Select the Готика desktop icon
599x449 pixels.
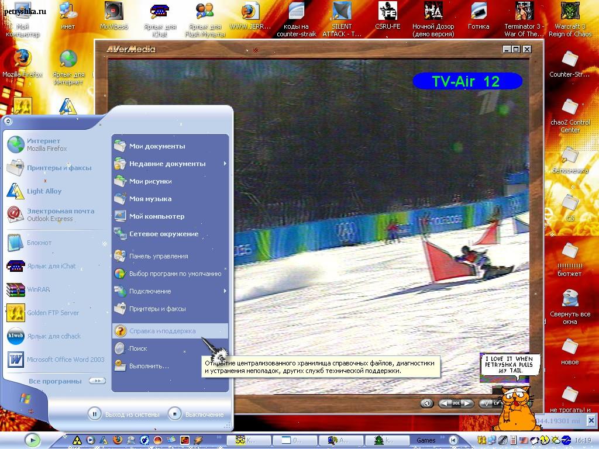coord(478,16)
